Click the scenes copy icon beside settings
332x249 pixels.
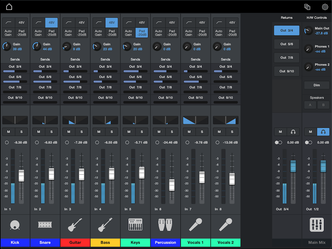307,7
